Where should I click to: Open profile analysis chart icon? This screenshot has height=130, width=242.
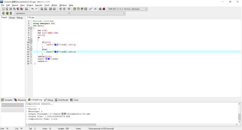coord(100,9)
